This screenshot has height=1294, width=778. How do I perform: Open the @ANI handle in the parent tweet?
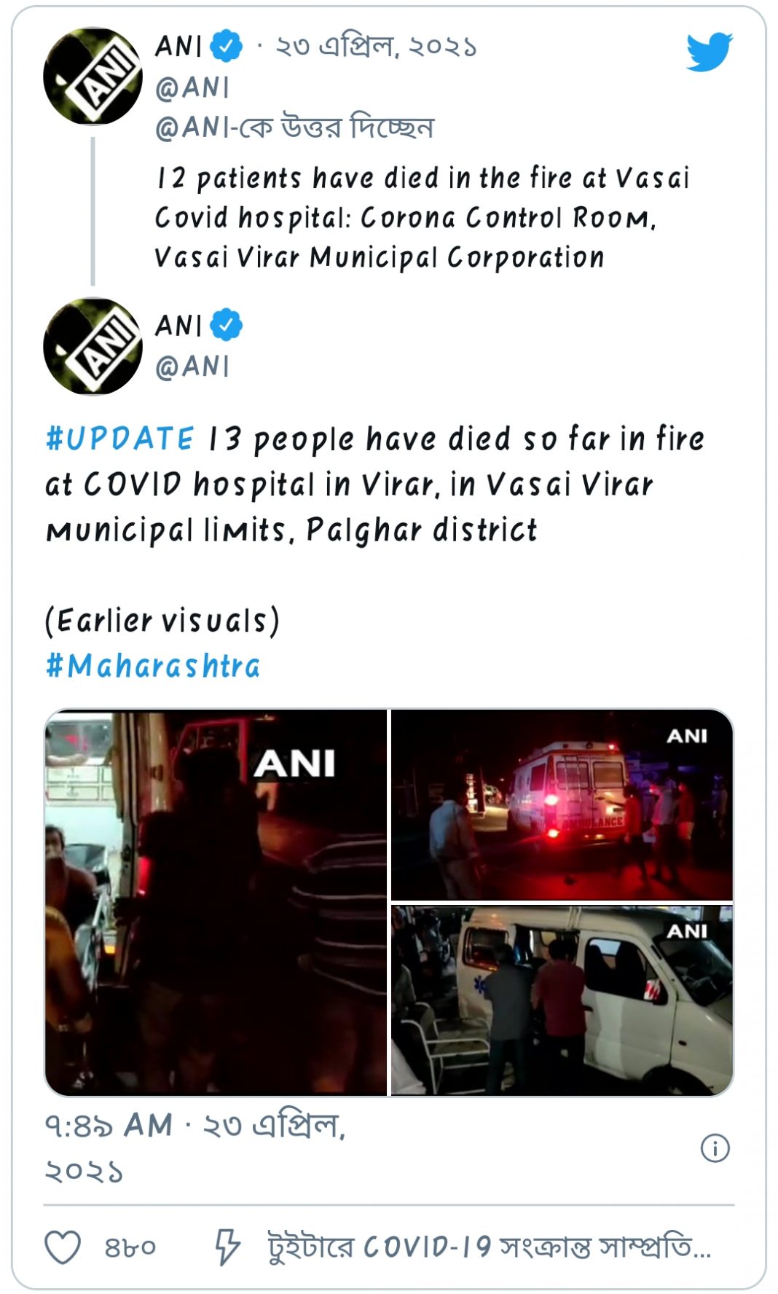pos(192,87)
